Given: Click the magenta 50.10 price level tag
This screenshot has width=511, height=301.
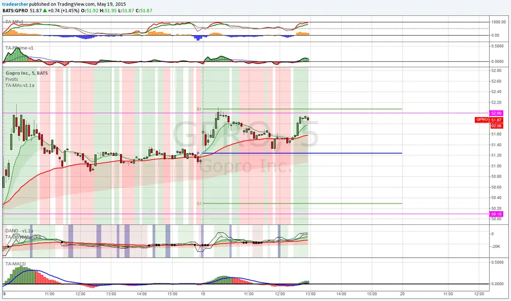Looking at the screenshot, I should (496, 214).
